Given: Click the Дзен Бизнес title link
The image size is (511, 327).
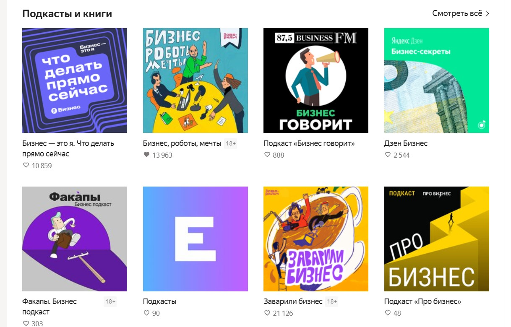Looking at the screenshot, I should [x=406, y=143].
